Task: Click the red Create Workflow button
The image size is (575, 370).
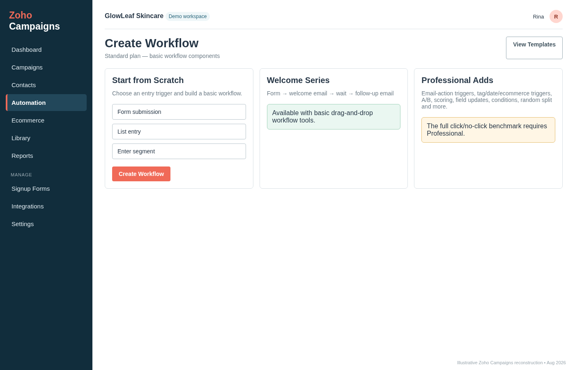Action: (141, 174)
